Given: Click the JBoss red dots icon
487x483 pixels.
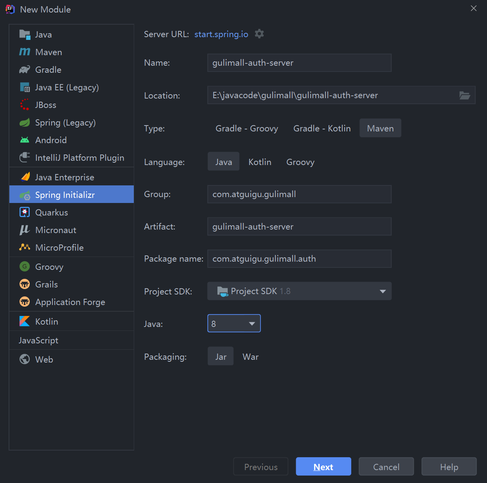Looking at the screenshot, I should (x=25, y=105).
